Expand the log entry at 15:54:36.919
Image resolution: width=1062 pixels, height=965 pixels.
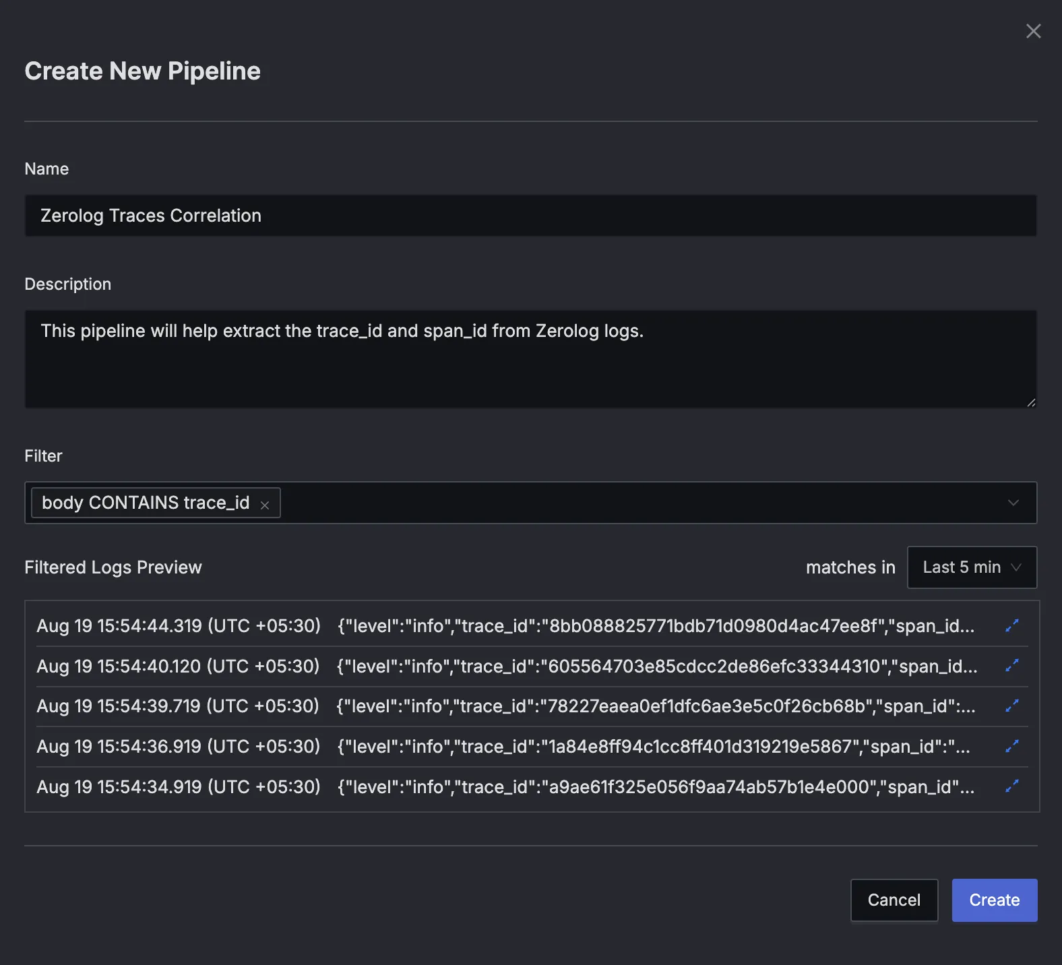point(1011,746)
